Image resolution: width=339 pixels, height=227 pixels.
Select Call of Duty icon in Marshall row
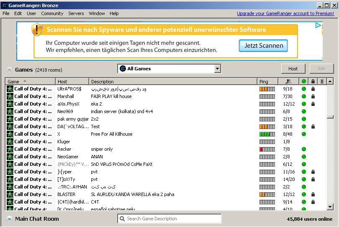tap(10, 96)
